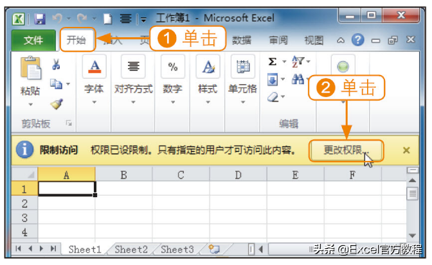The image size is (432, 265).
Task: Select the Format Painter brush
Action: 57,104
